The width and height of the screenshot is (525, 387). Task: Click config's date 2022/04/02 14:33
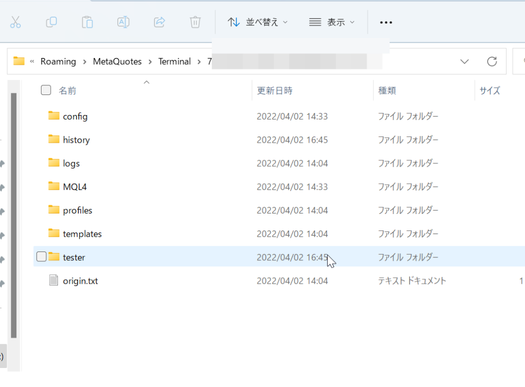pos(292,117)
